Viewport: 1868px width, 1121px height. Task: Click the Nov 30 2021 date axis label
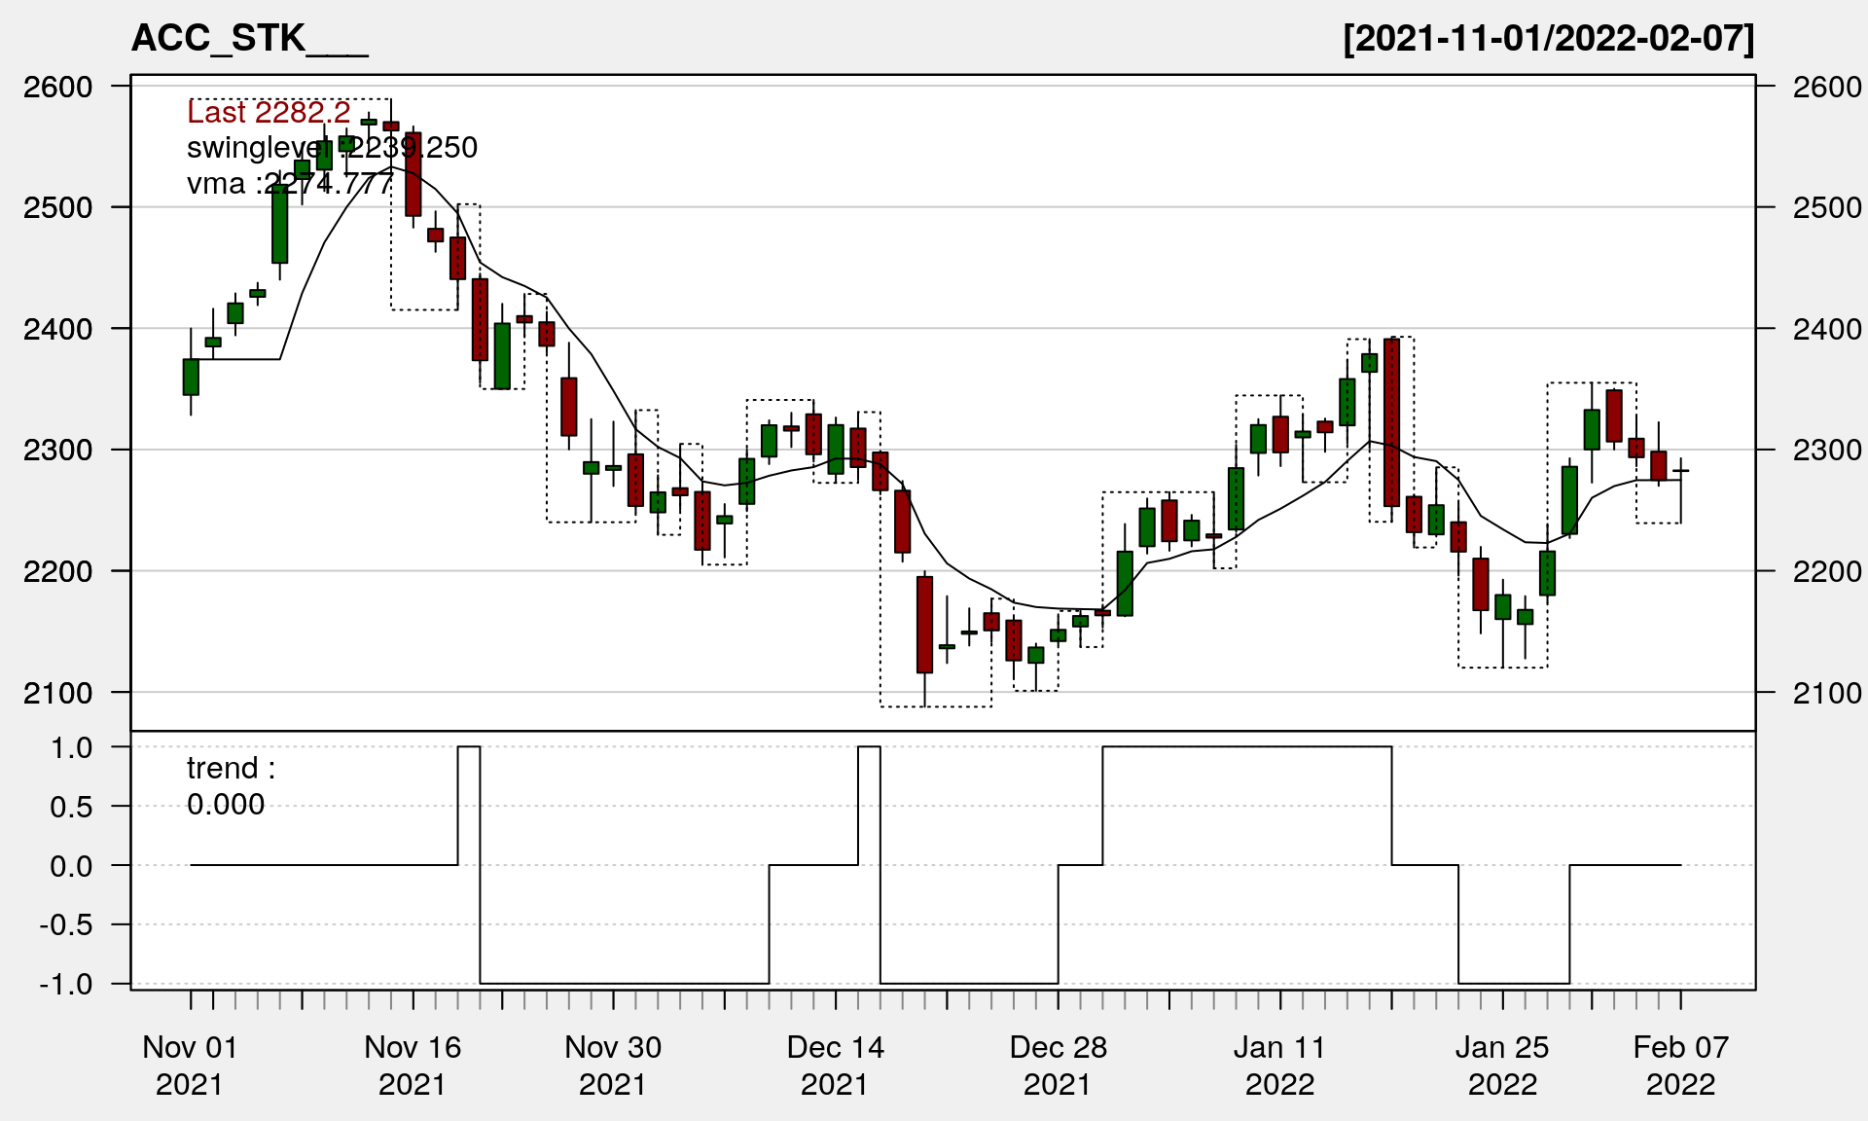pos(613,1066)
